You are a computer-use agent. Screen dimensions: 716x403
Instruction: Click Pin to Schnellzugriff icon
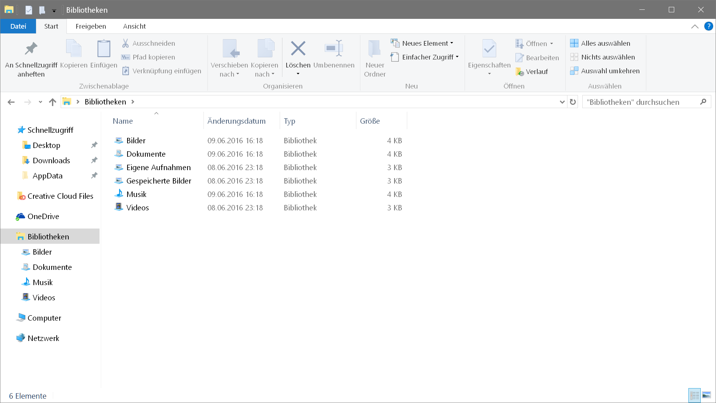tap(31, 49)
